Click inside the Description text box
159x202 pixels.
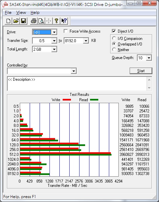[x=77, y=84]
